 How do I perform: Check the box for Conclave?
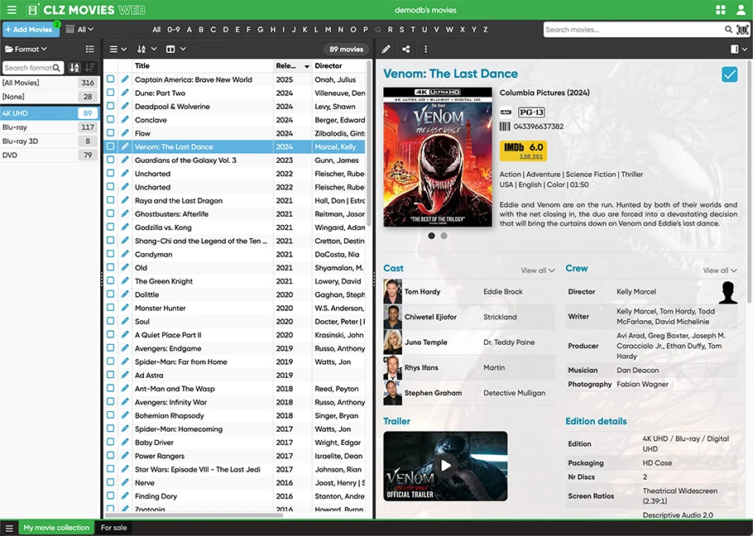[x=110, y=119]
